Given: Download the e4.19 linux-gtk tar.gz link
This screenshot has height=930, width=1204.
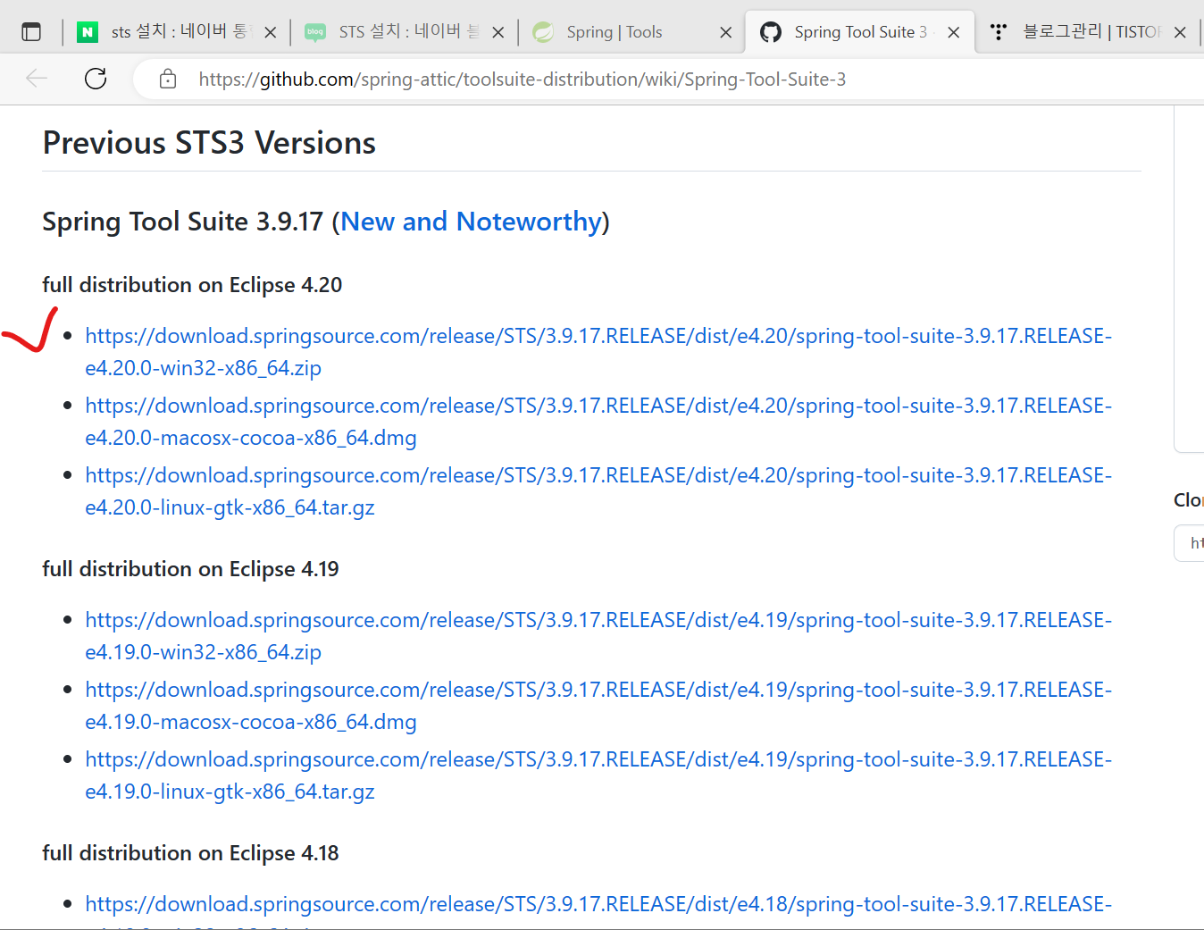Looking at the screenshot, I should coord(598,775).
